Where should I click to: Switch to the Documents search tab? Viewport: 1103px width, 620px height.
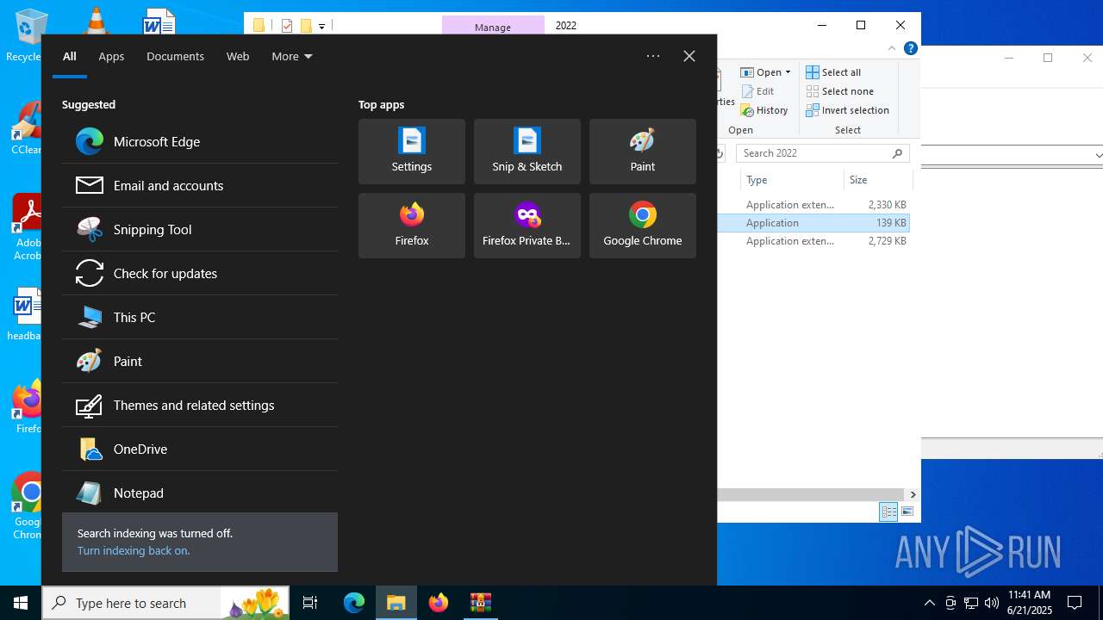175,56
